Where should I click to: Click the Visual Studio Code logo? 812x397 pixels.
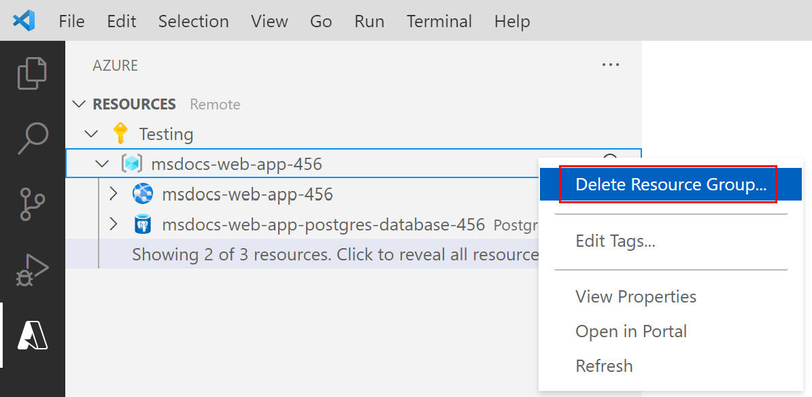(23, 20)
